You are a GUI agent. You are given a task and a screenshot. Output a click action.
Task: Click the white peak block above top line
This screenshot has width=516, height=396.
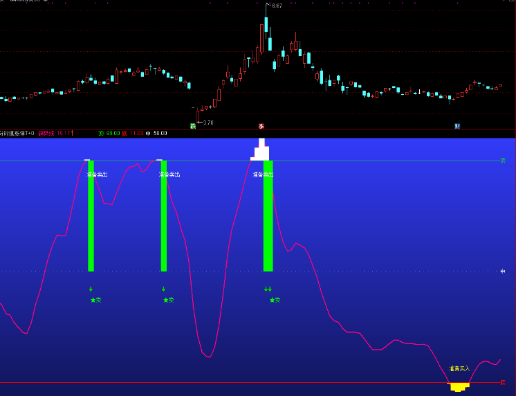260,152
